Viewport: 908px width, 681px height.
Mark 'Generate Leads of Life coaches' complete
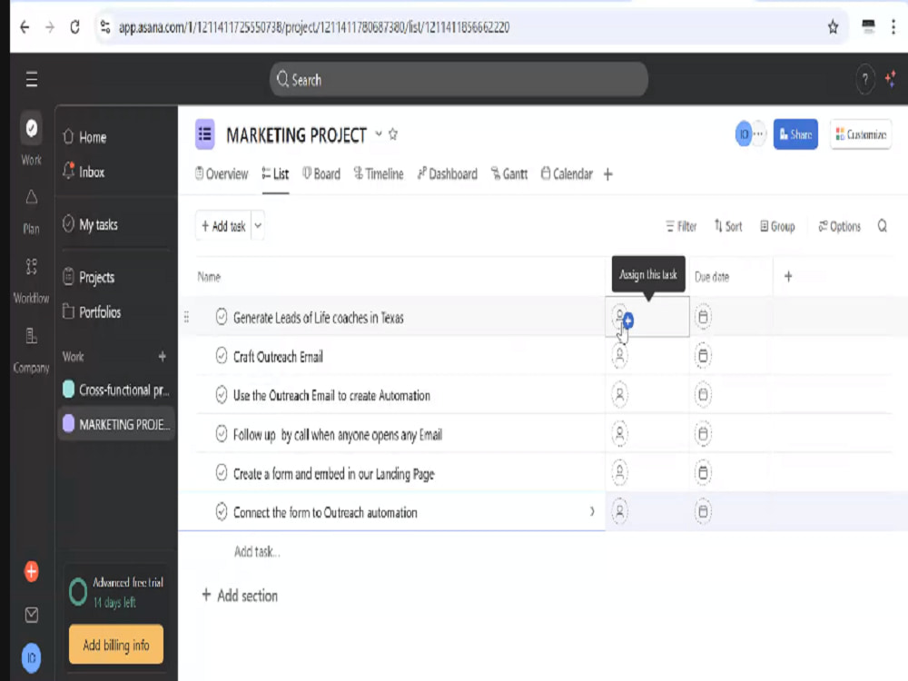click(222, 317)
